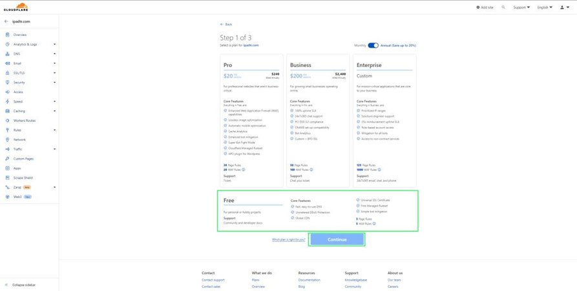Click the Zaraz icon in the sidebar

pyautogui.click(x=7, y=187)
